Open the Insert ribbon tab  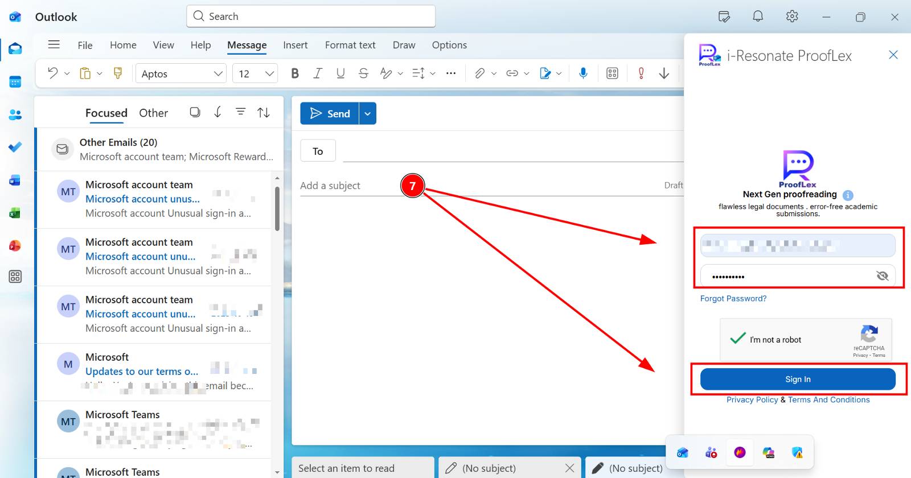[295, 45]
